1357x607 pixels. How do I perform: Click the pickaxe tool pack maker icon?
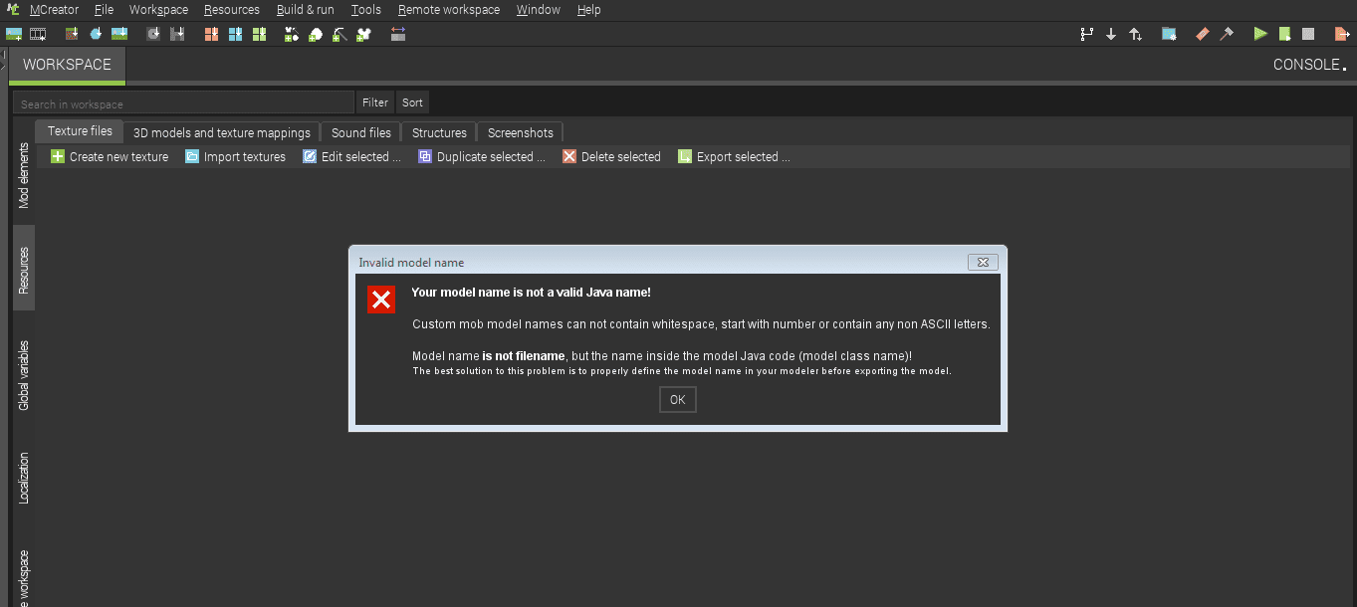(x=339, y=34)
